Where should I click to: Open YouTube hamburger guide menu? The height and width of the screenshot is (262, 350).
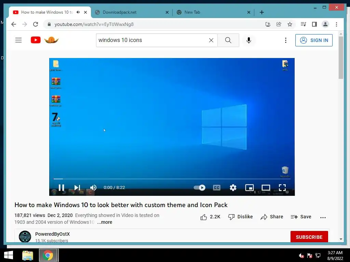(x=18, y=40)
